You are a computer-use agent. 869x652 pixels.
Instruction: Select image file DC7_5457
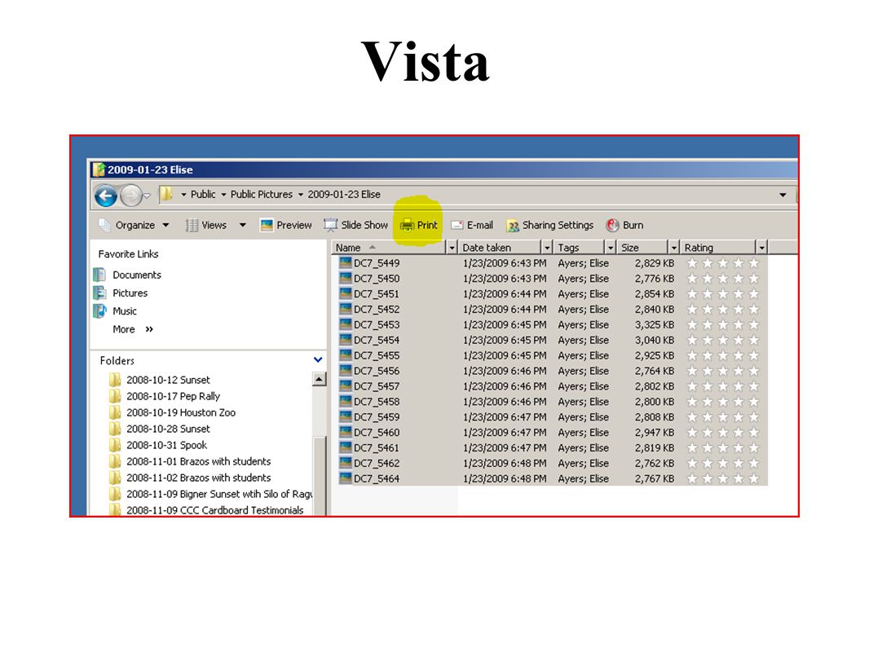coord(369,386)
